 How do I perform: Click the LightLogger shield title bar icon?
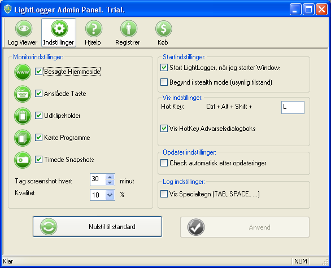pyautogui.click(x=7, y=9)
